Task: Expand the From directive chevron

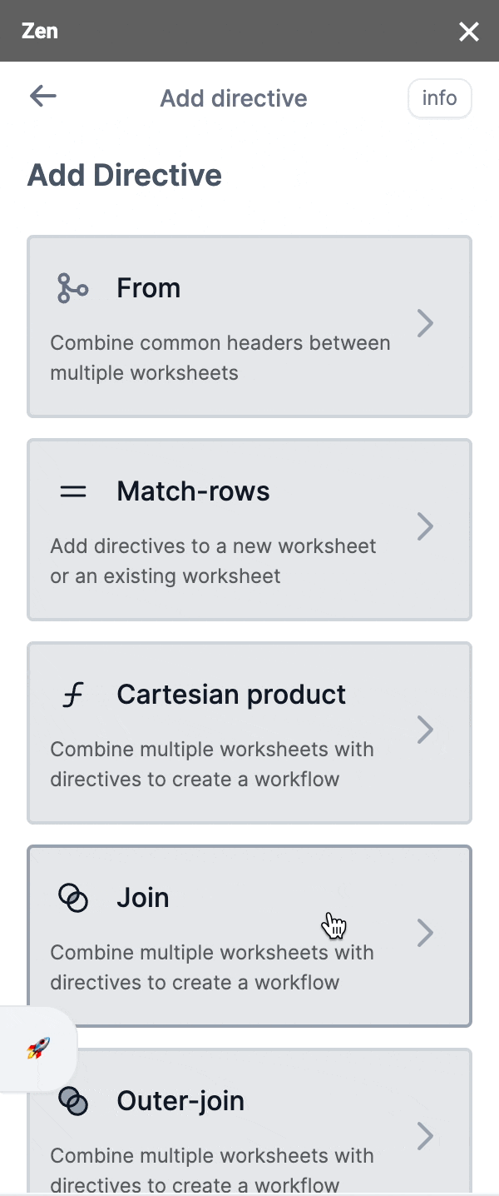Action: (x=425, y=323)
